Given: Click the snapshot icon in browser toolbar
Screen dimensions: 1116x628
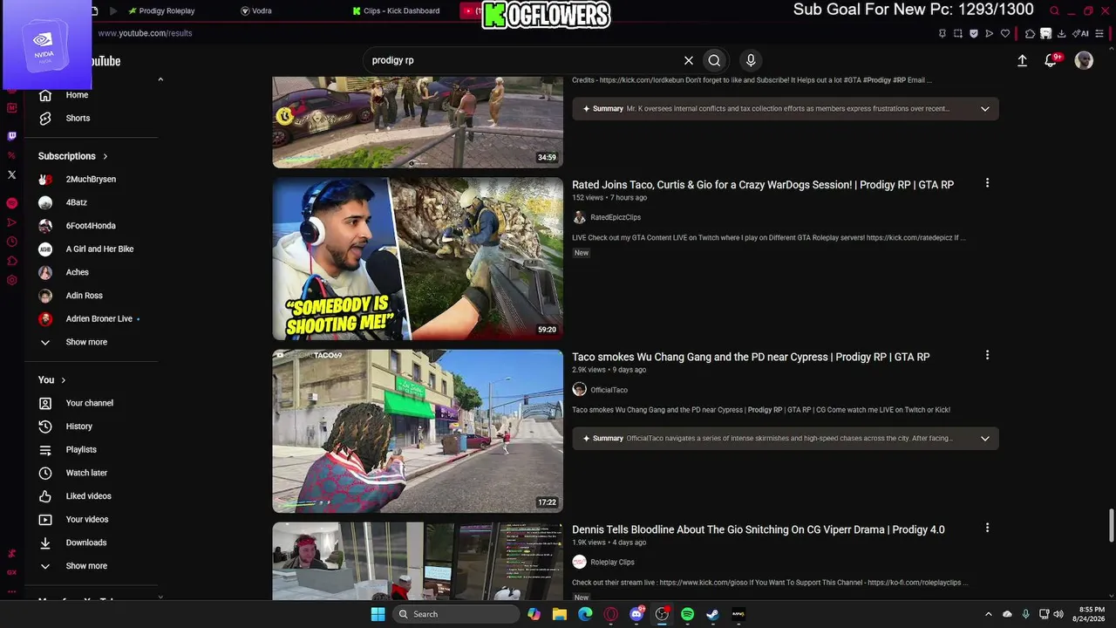Looking at the screenshot, I should pyautogui.click(x=958, y=34).
